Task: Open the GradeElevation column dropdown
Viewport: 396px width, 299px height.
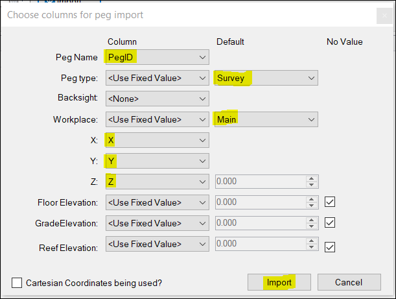Action: click(157, 223)
